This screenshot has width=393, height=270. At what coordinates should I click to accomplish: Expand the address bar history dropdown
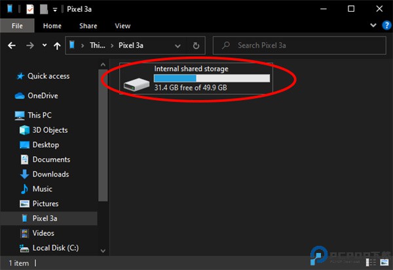(x=178, y=46)
